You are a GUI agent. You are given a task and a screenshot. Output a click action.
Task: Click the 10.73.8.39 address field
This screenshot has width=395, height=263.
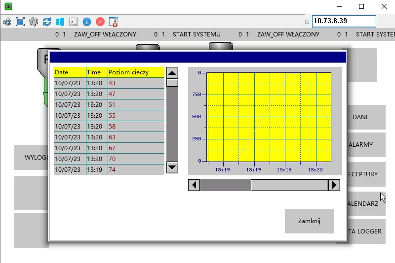tap(344, 21)
